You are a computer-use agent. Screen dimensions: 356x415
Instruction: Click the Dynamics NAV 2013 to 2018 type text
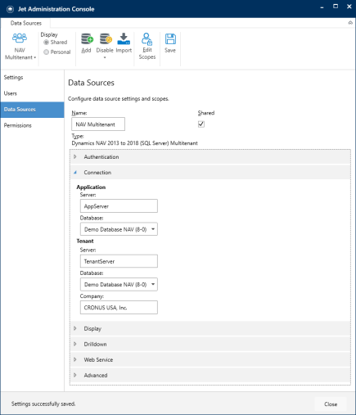(x=135, y=143)
